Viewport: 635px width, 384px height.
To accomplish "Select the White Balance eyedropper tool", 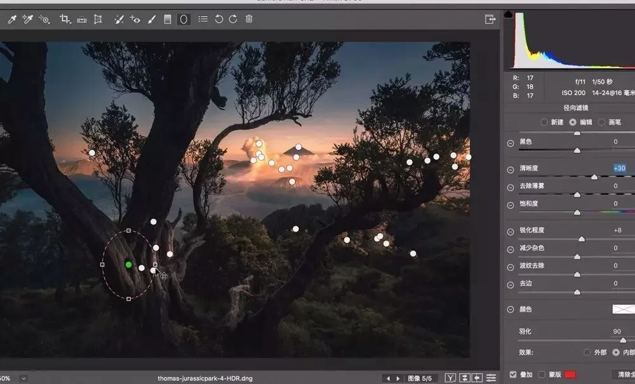I will 11,20.
